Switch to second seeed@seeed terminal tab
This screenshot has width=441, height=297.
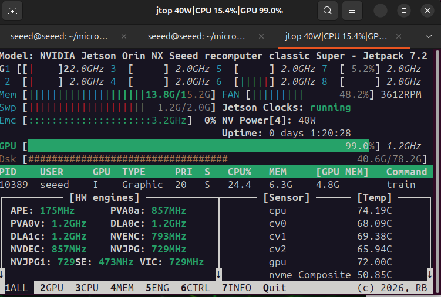click(196, 36)
